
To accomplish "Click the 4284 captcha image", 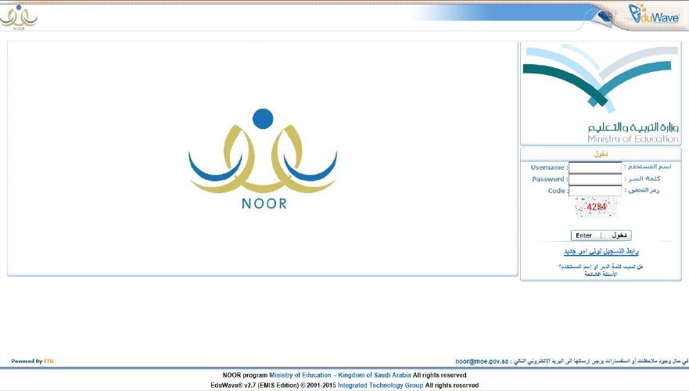I will coord(596,207).
